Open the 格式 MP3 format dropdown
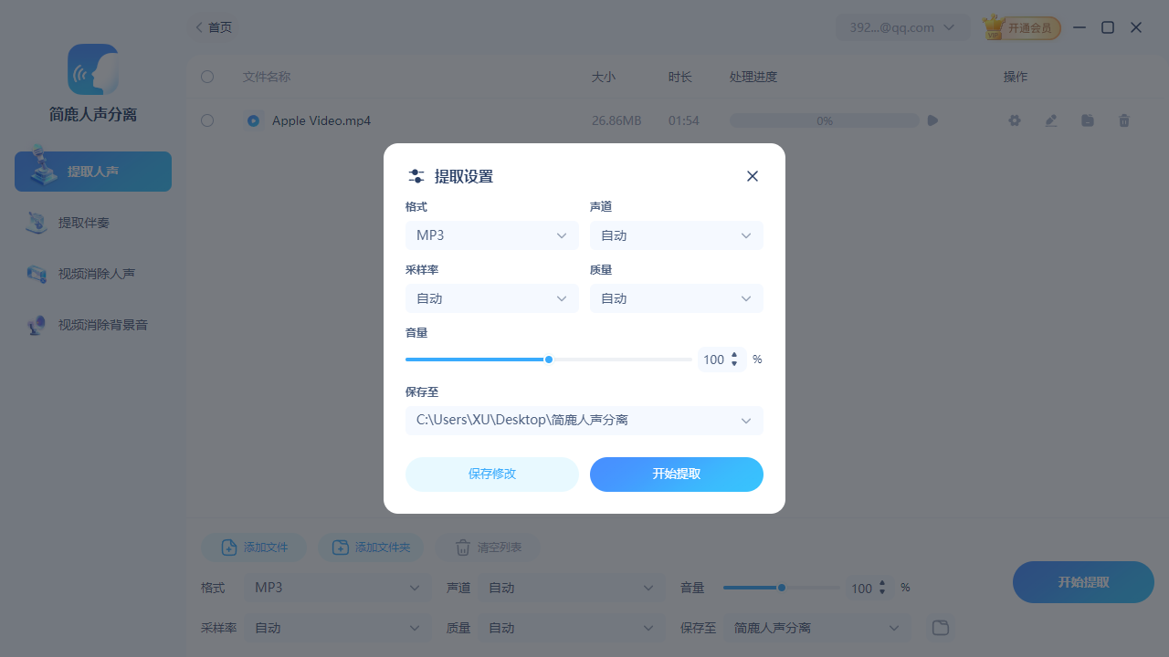 [x=491, y=235]
